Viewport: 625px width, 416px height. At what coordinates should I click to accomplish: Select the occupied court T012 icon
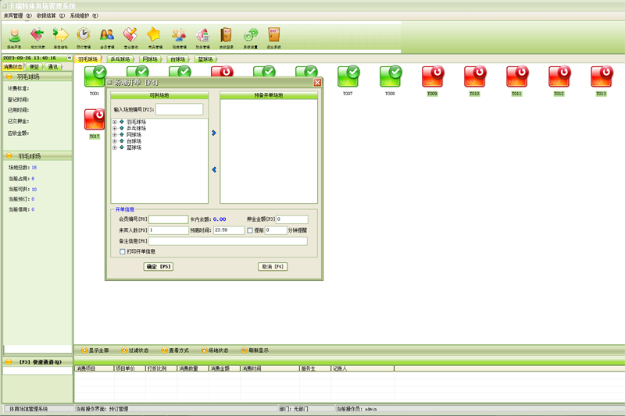coord(559,76)
